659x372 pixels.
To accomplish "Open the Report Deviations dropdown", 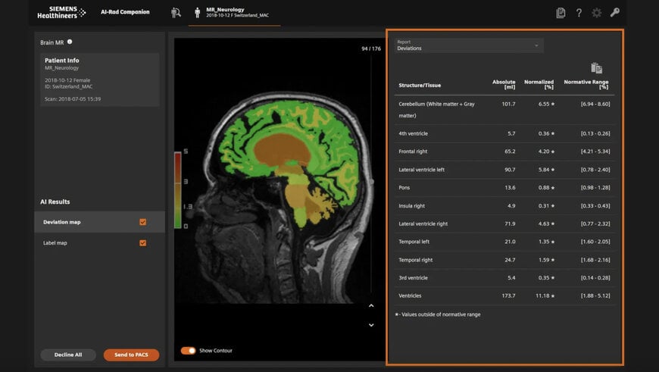I will point(468,45).
